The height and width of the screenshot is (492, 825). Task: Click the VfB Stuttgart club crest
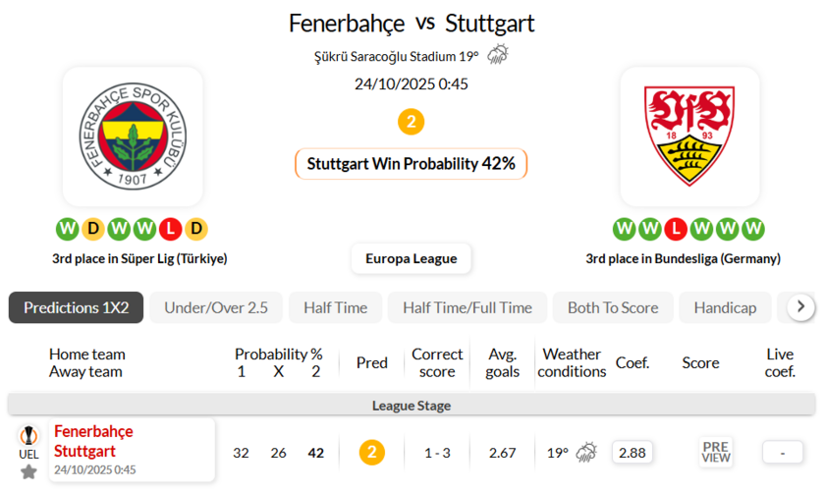(688, 137)
